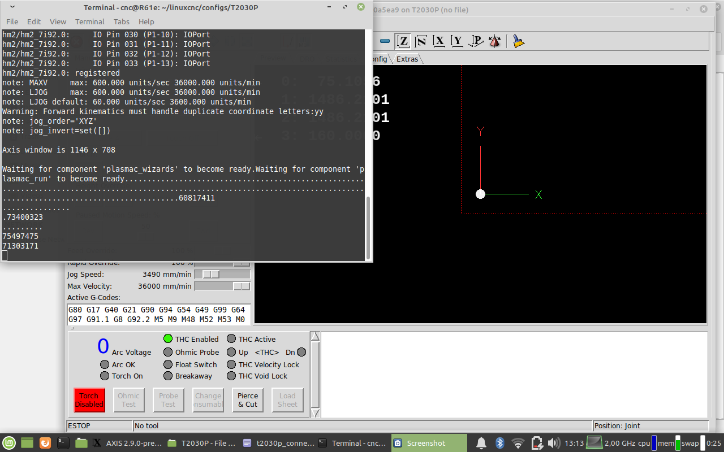Click the THC Up indicator LED
This screenshot has height=452, width=724.
click(x=231, y=352)
